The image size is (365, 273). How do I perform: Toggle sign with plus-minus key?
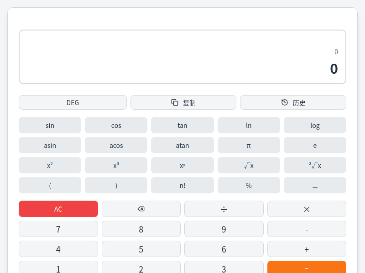(315, 185)
